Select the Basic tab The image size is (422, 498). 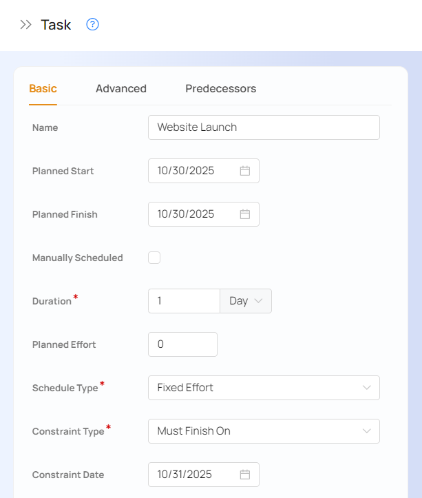(43, 89)
